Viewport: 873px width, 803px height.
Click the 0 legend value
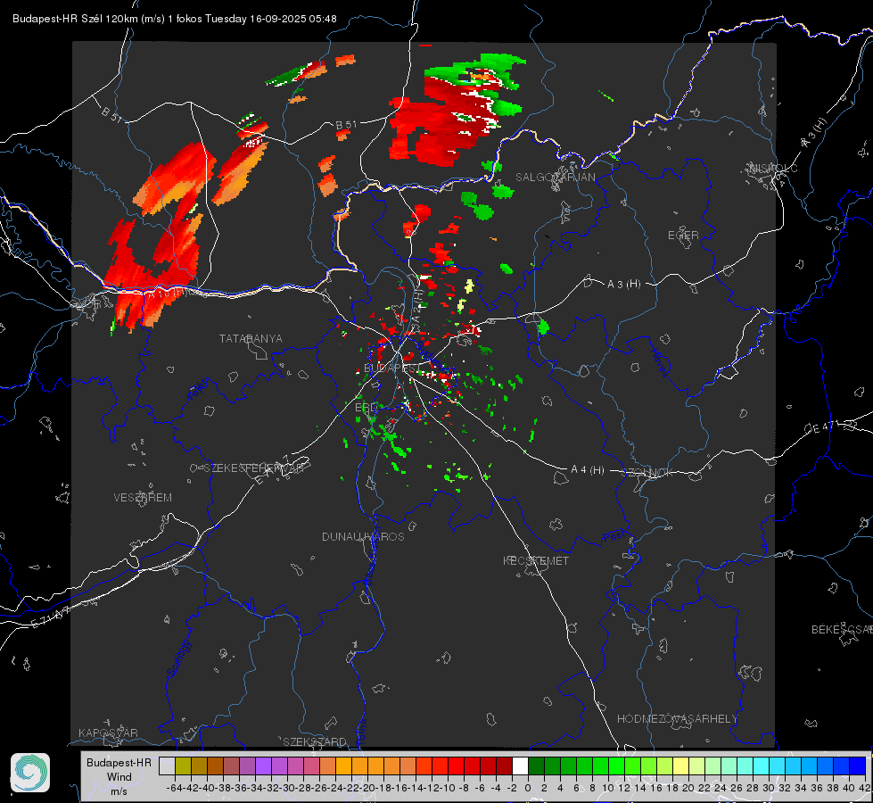tap(528, 788)
